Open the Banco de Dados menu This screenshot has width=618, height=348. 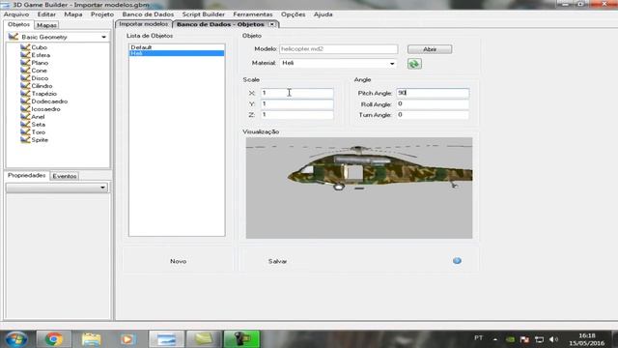point(148,14)
